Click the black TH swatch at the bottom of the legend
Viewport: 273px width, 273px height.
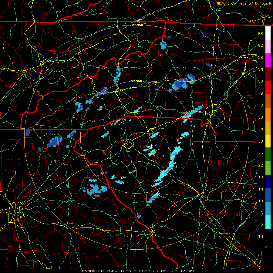(x=268, y=236)
